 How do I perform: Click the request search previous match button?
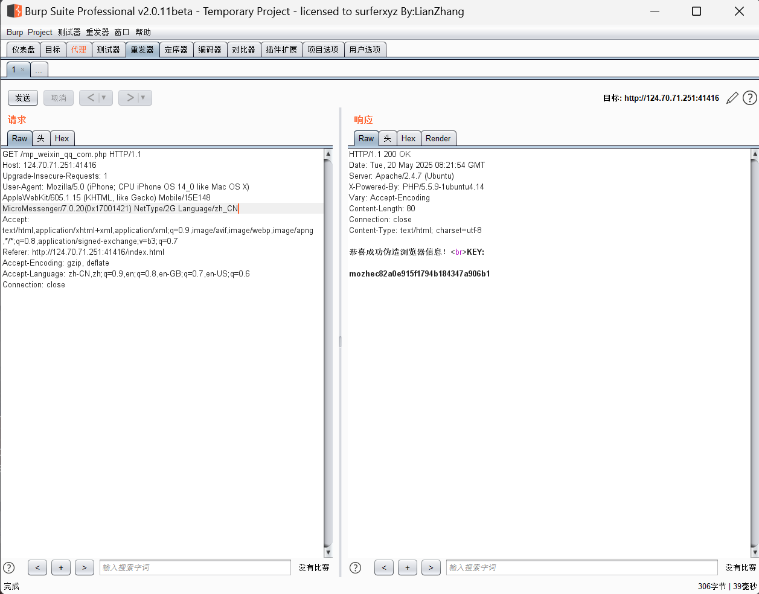(37, 567)
